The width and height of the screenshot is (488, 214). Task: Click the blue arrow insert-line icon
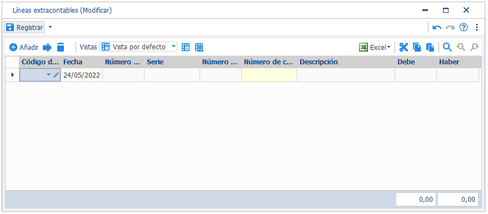coord(47,47)
